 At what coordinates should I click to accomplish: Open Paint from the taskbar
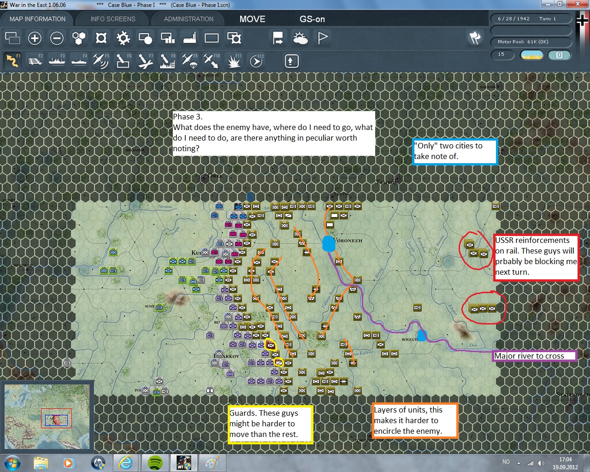click(x=212, y=462)
